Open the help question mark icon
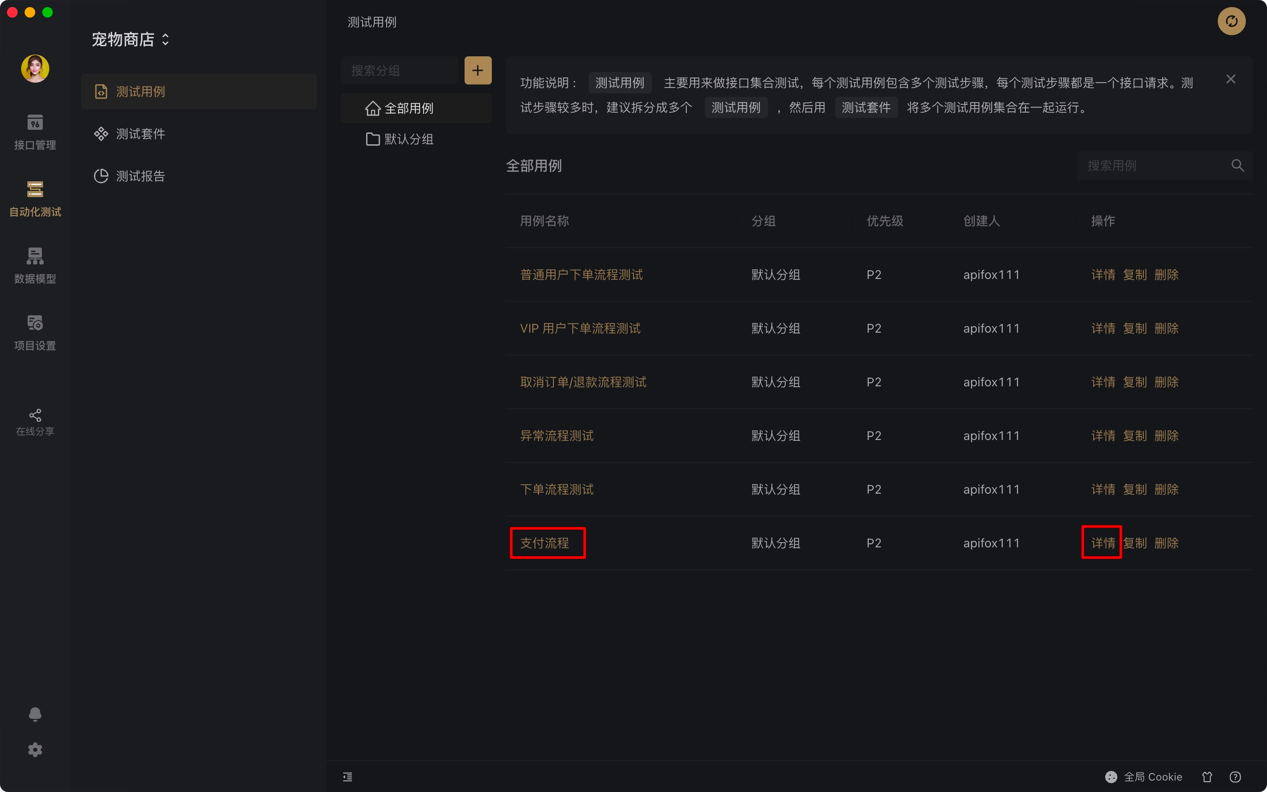Screen dimensions: 1267x792 [1235, 777]
